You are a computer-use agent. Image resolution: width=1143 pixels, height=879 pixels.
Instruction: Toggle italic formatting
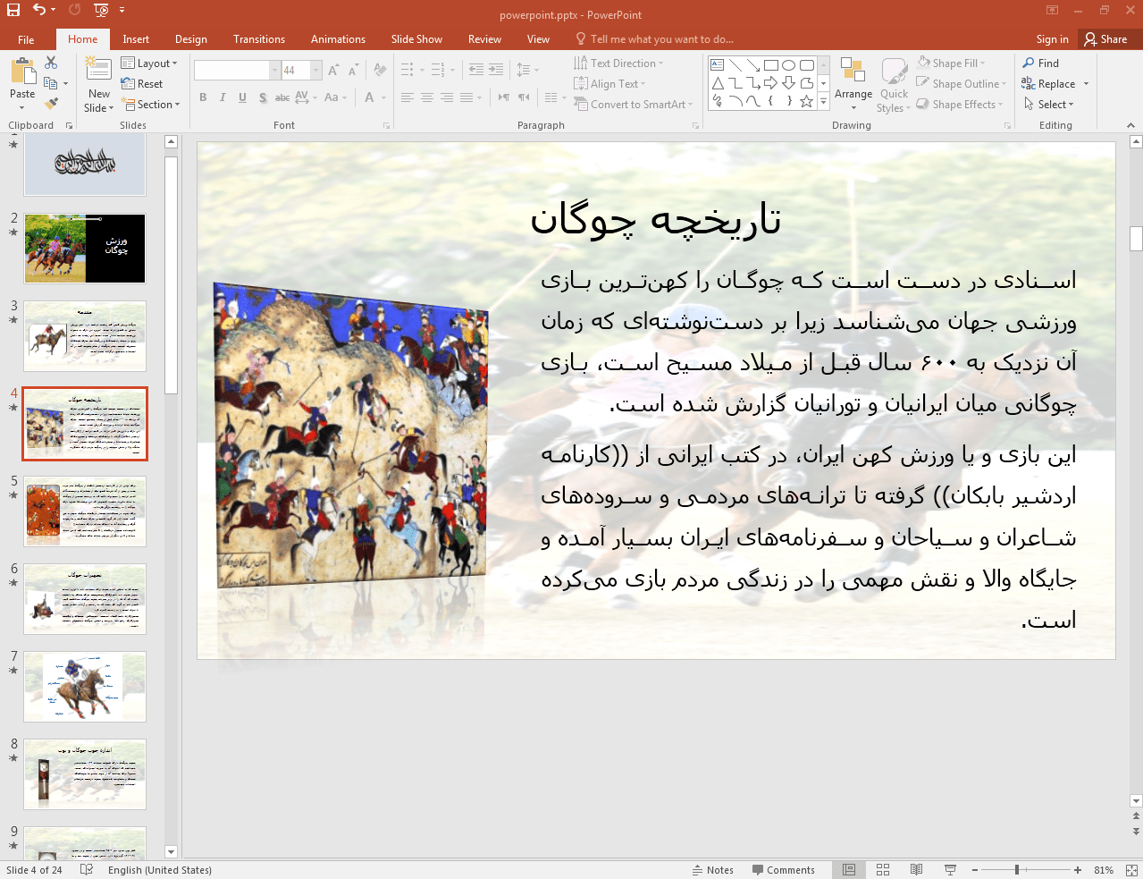pos(223,97)
